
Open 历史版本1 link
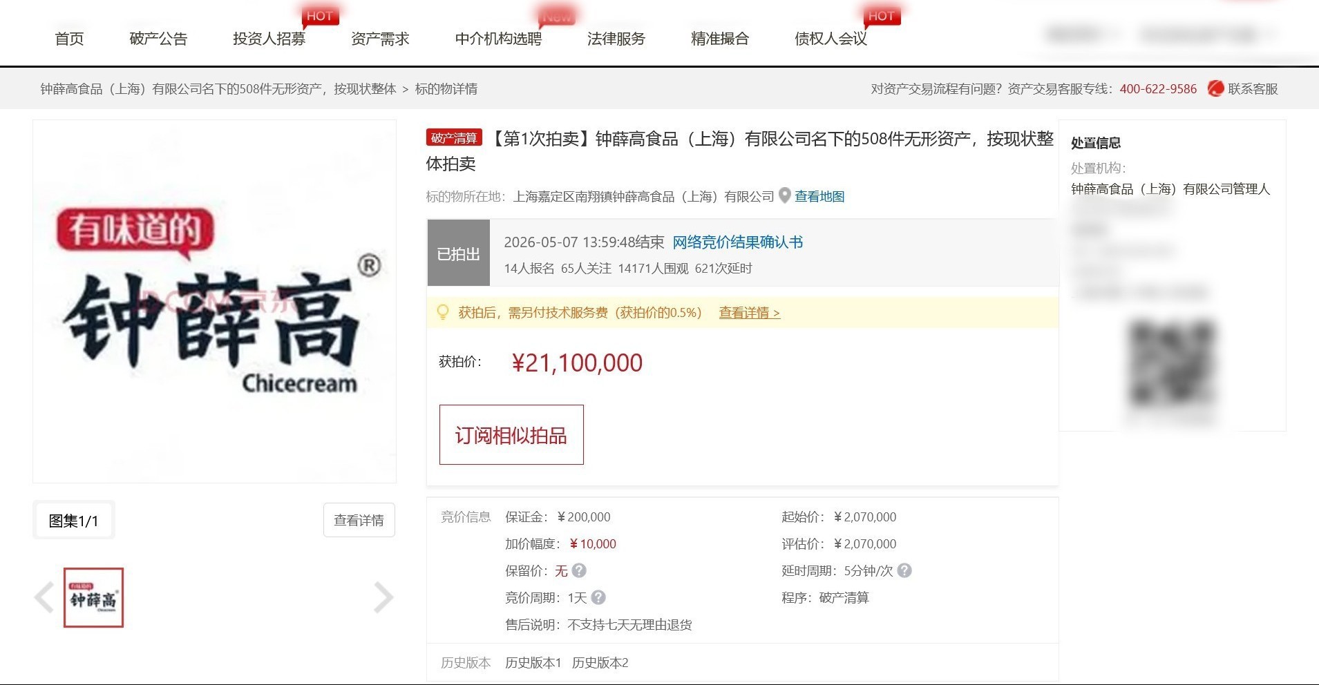pos(533,663)
